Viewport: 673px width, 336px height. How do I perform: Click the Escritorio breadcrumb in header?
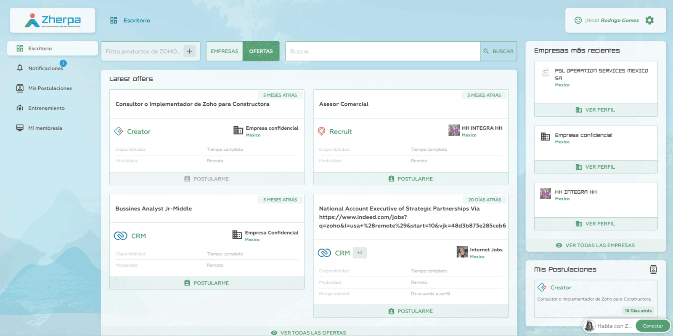(x=137, y=20)
